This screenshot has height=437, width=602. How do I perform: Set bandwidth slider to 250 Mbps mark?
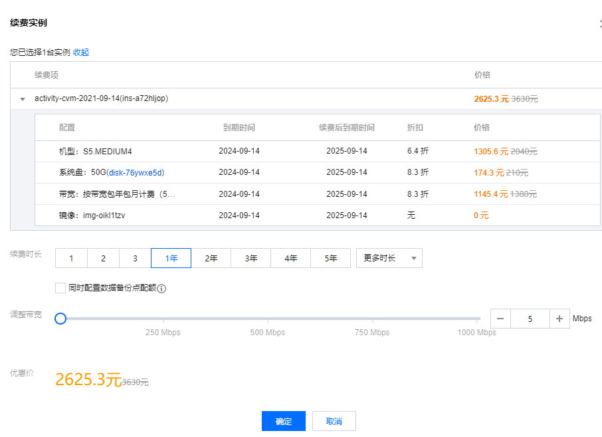[x=163, y=319]
